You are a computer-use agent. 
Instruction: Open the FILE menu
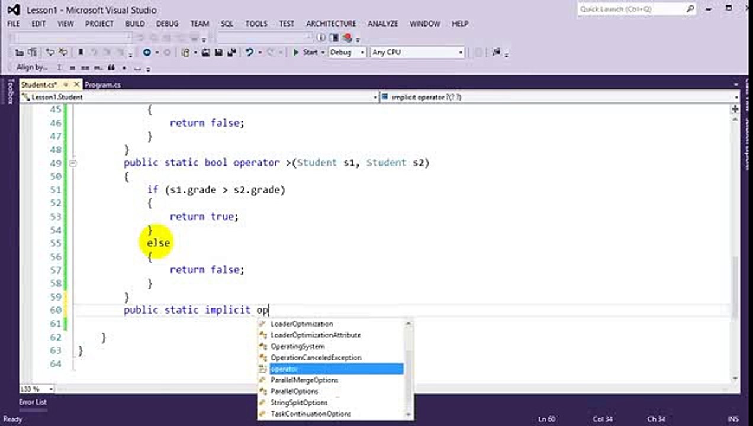[13, 24]
